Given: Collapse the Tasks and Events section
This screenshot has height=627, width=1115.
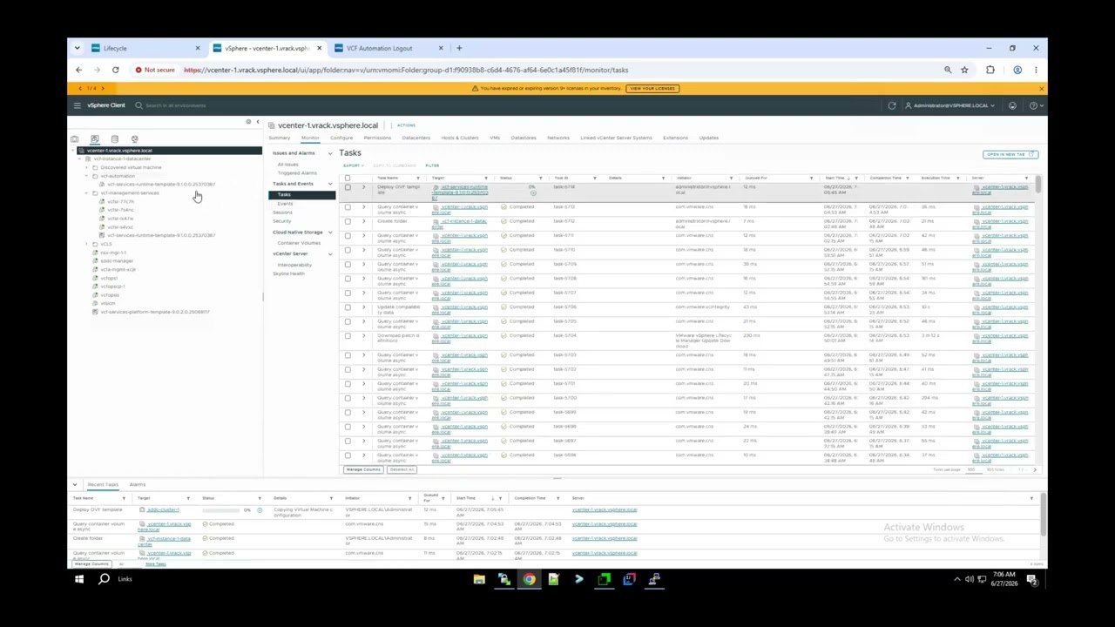Looking at the screenshot, I should (330, 184).
